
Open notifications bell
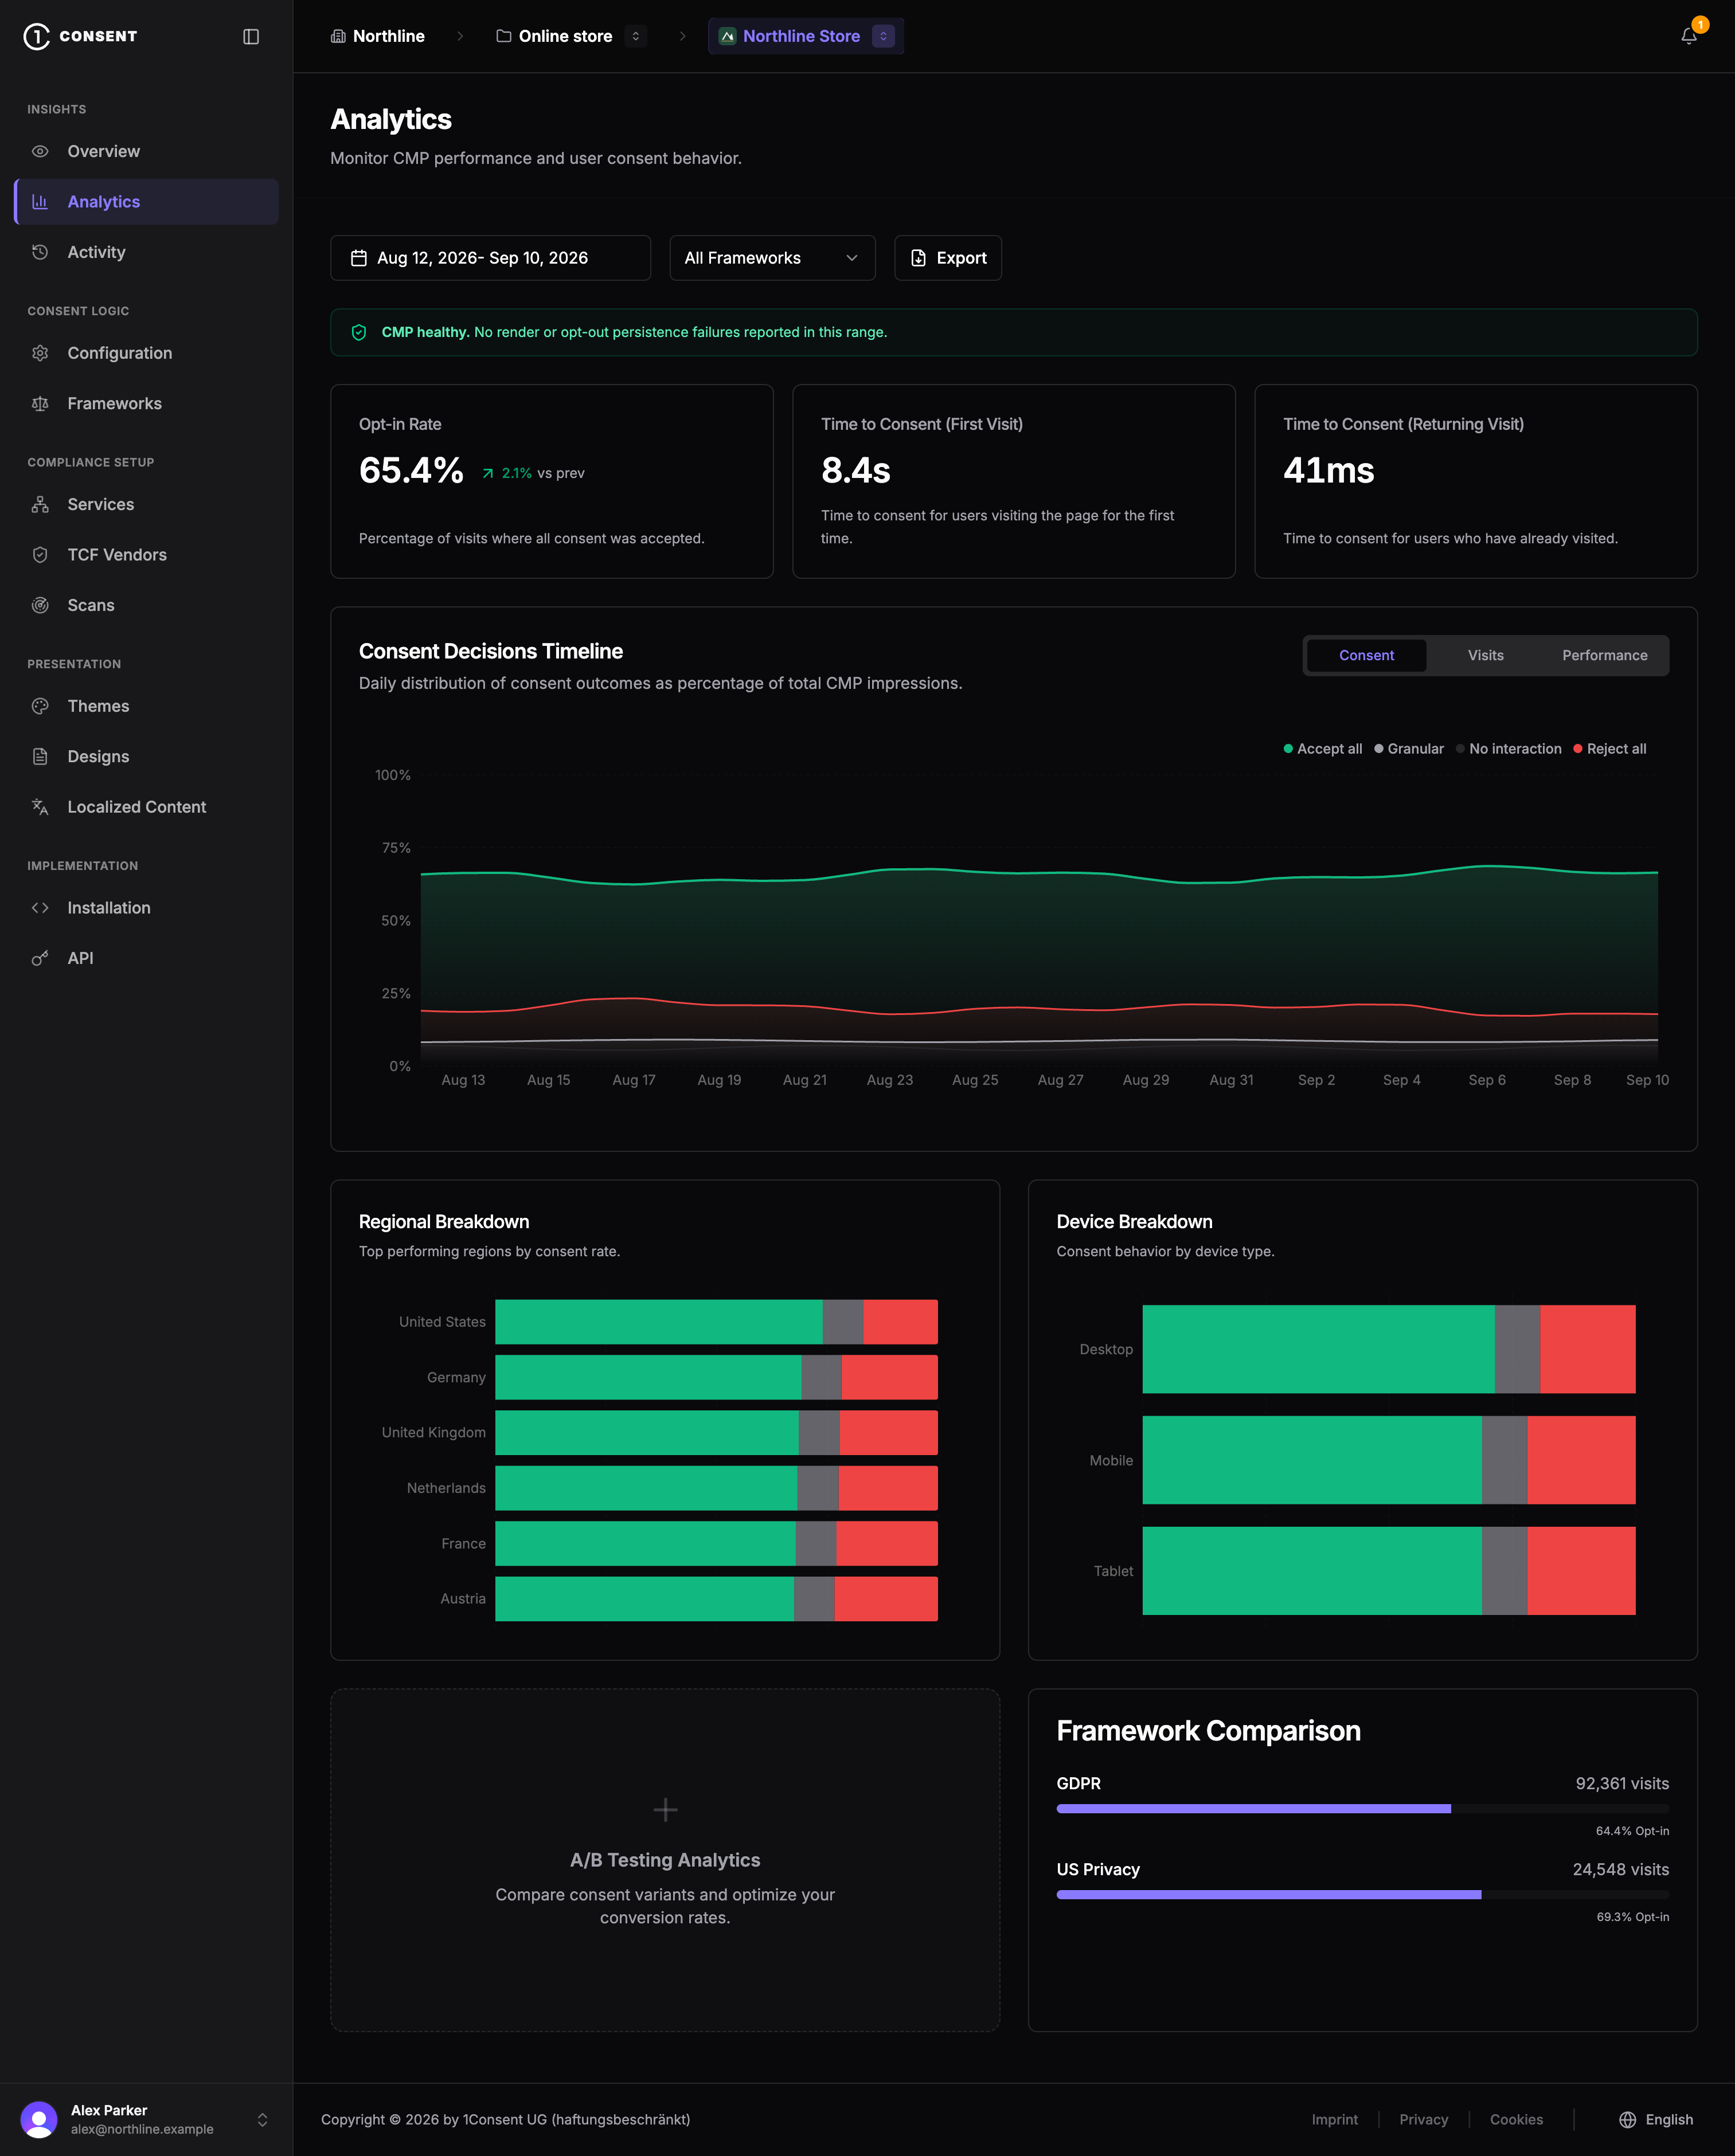click(1689, 36)
